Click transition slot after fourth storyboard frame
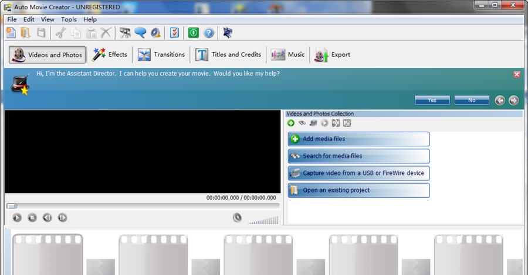The image size is (528, 275). click(416, 267)
